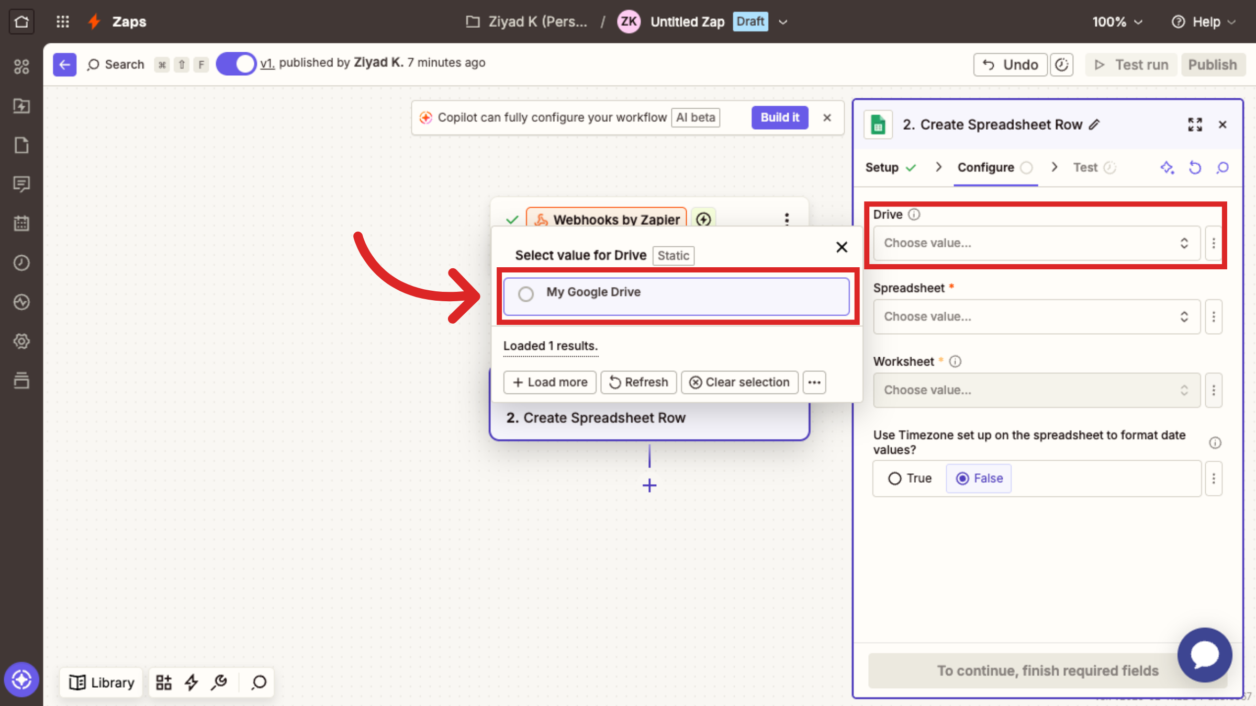Click the AI sparkle icon in step panel
Viewport: 1256px width, 706px height.
pos(1167,167)
